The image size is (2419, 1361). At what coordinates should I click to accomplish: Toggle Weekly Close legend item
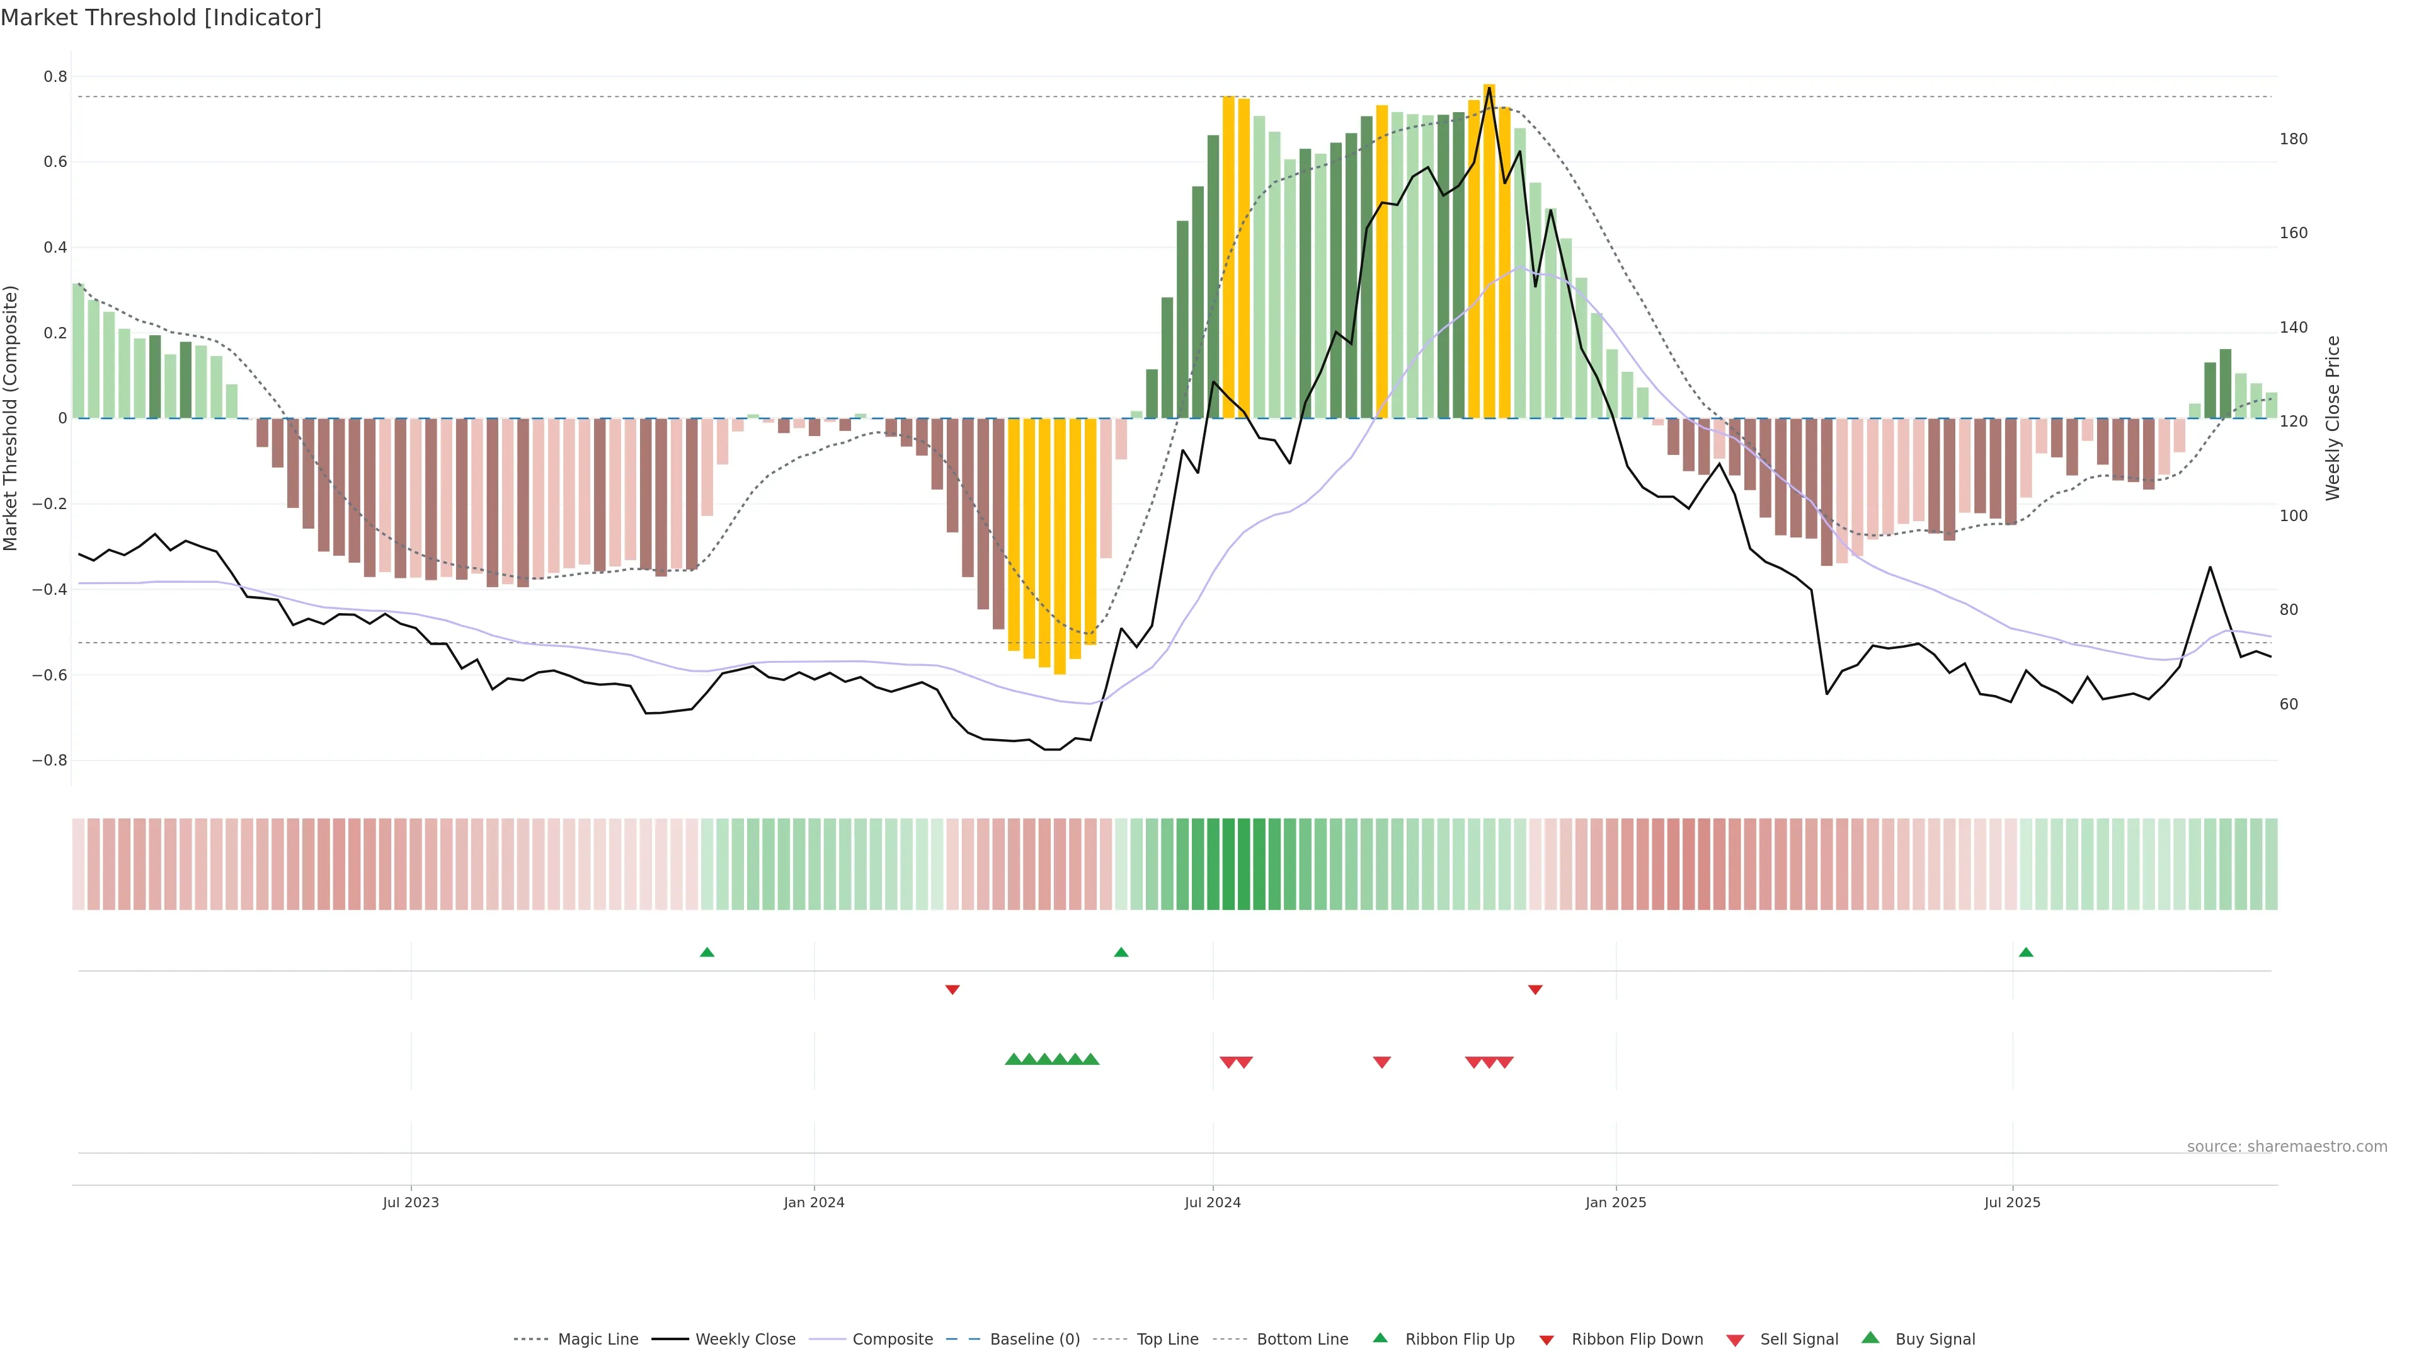point(745,1338)
